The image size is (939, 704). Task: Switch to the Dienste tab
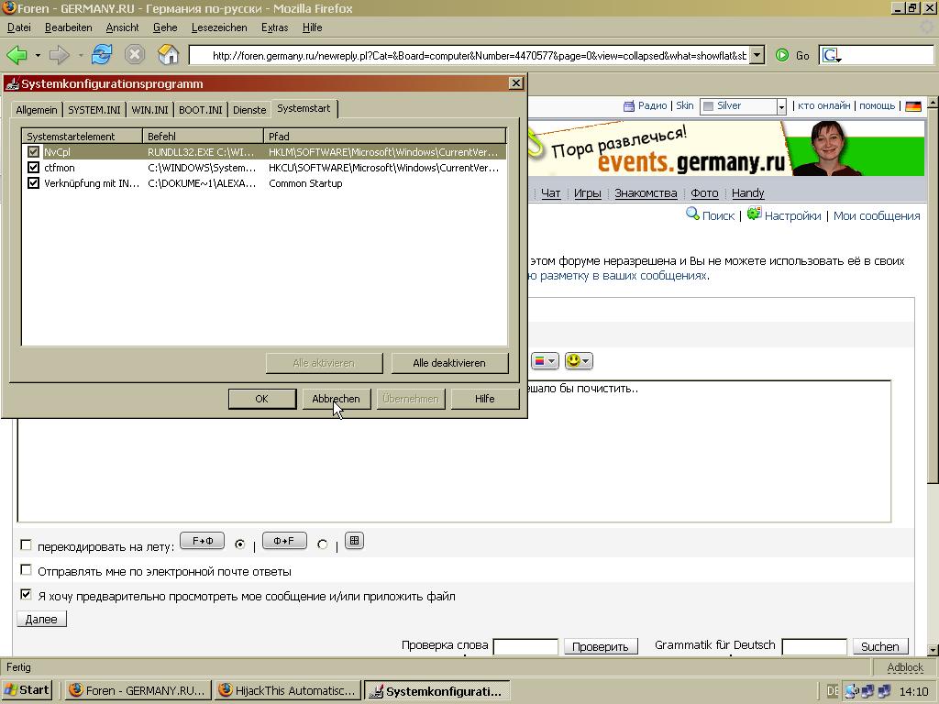[x=249, y=110]
